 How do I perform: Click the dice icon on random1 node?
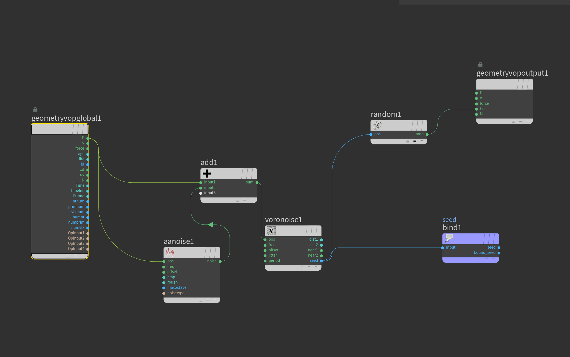[x=377, y=126]
